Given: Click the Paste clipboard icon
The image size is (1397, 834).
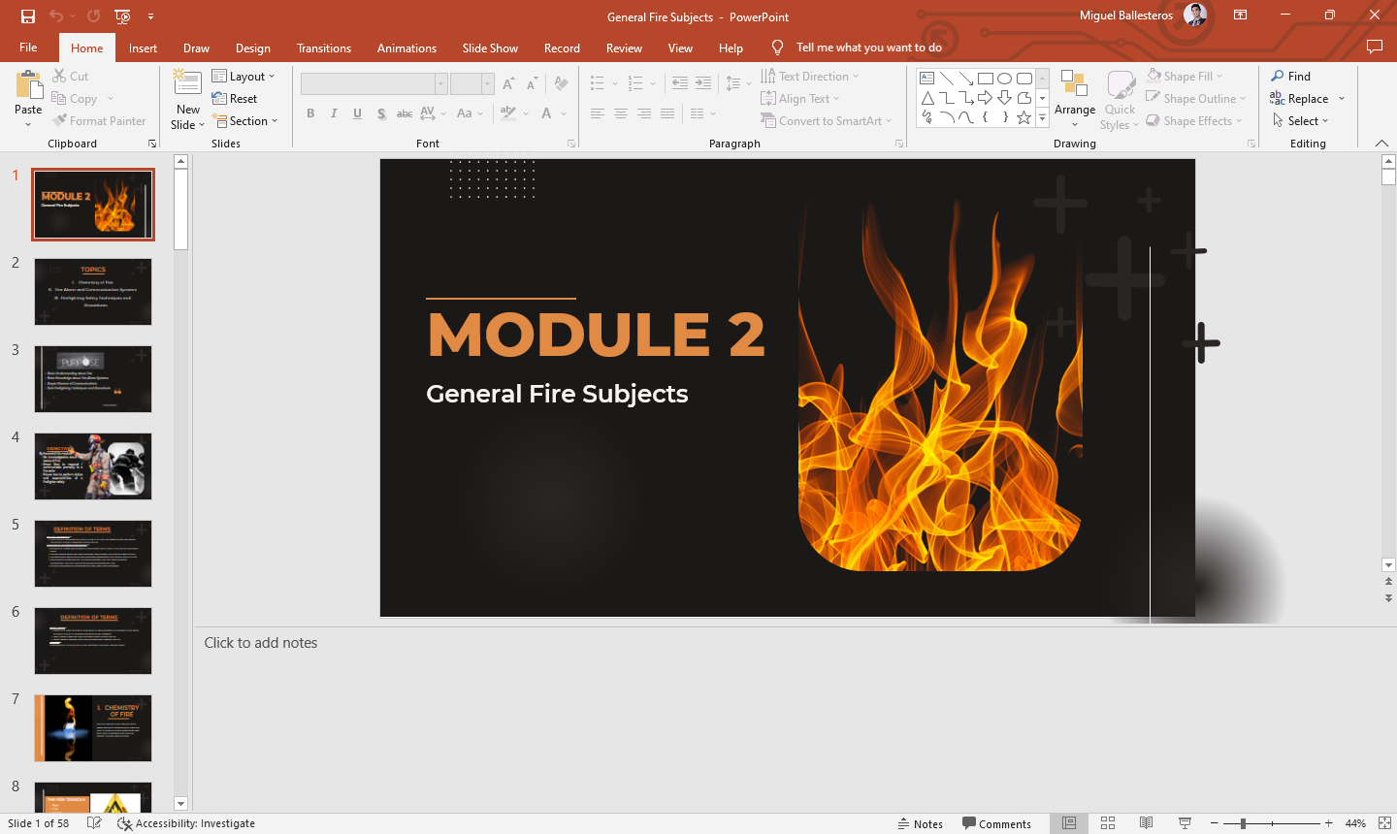Looking at the screenshot, I should click(x=28, y=85).
